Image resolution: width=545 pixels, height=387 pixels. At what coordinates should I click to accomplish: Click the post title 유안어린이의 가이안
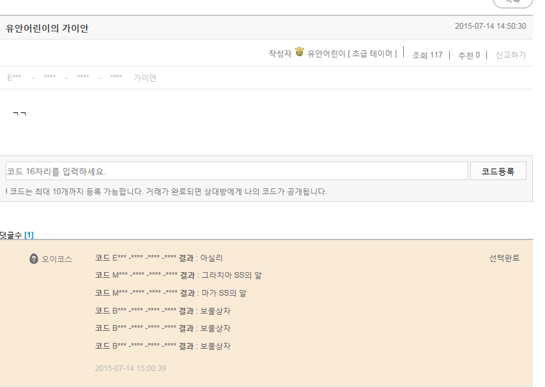[47, 28]
